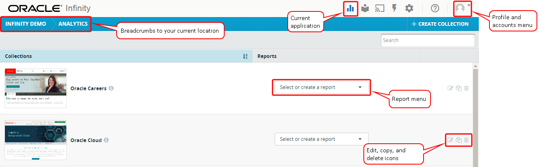Click the collections list vertical scrollbar
This screenshot has height=167, width=541.
[476, 115]
